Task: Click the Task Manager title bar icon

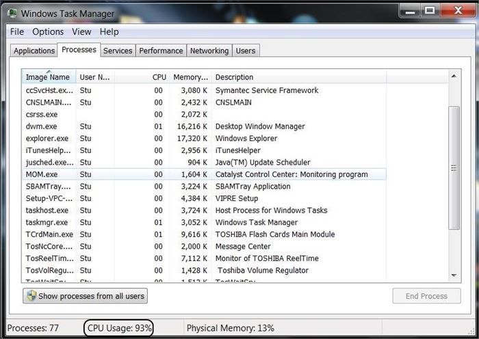Action: tap(12, 12)
